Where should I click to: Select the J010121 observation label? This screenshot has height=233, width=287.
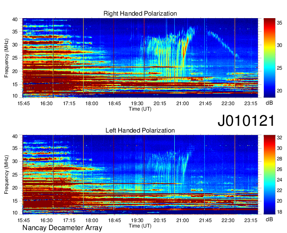(x=246, y=121)
